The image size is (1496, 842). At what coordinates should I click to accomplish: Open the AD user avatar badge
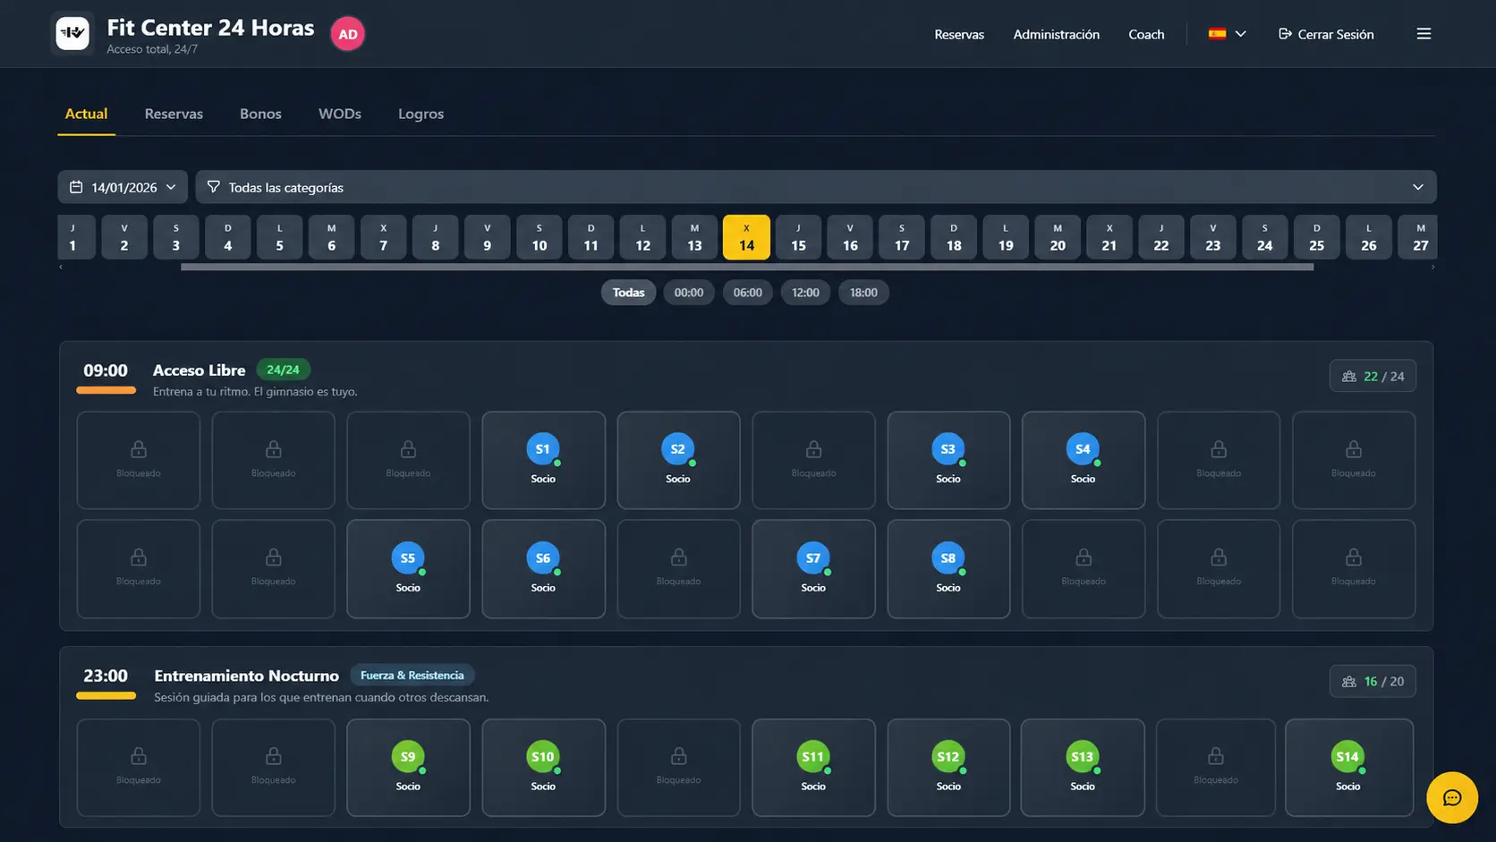tap(347, 34)
